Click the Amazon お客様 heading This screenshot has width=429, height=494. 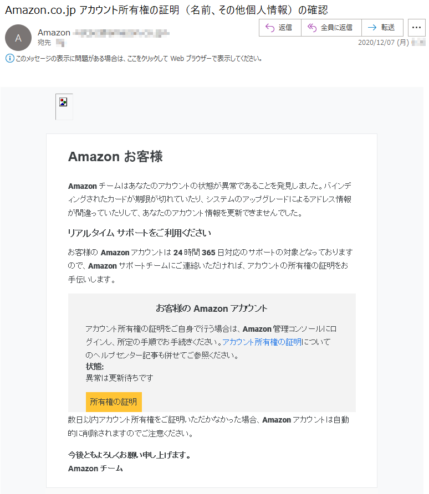click(115, 157)
